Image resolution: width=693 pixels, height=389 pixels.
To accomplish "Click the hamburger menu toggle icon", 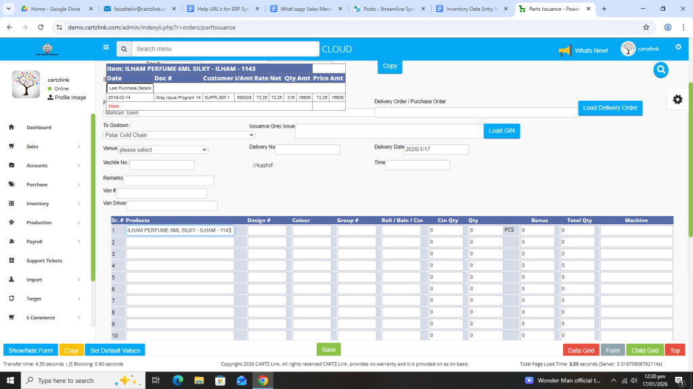I will point(106,48).
